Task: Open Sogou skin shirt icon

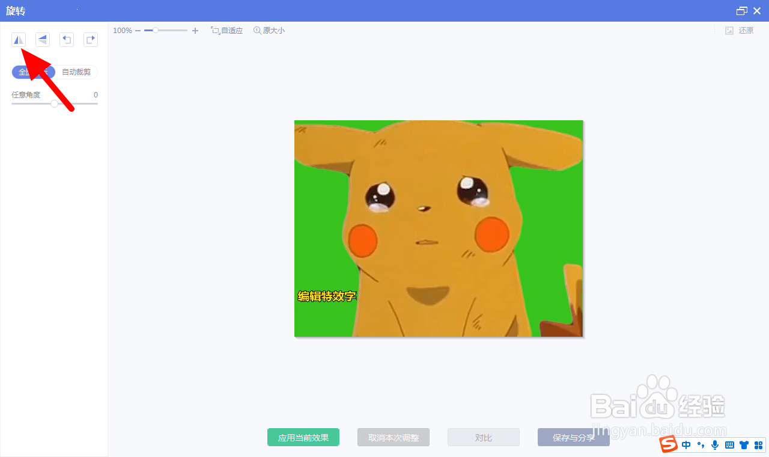Action: click(744, 445)
